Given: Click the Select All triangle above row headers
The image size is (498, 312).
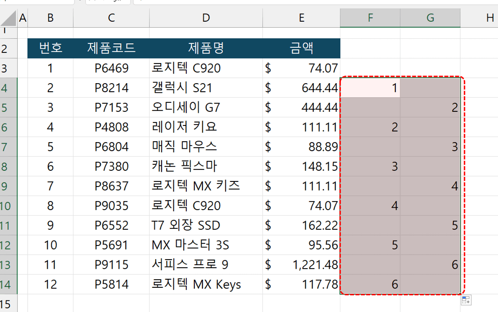Looking at the screenshot, I should tap(8, 18).
